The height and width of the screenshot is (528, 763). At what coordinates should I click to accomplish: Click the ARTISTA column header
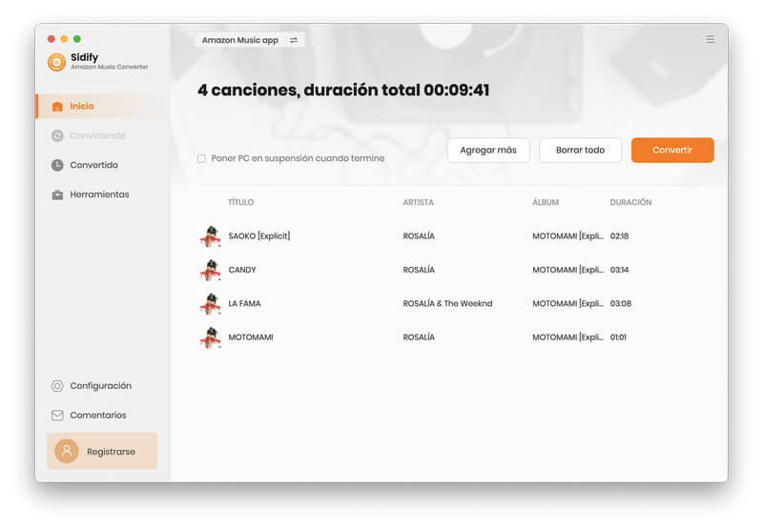coord(418,202)
